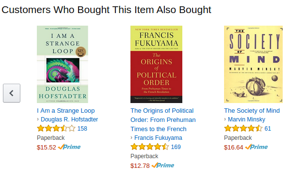Open author Douglas R. Hofstadter link
This screenshot has width=305, height=194.
69,119
